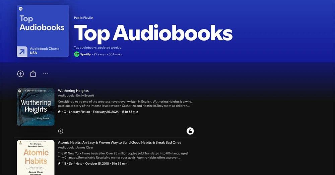Open the Wuthering Heights title link
The width and height of the screenshot is (335, 175).
(x=73, y=91)
